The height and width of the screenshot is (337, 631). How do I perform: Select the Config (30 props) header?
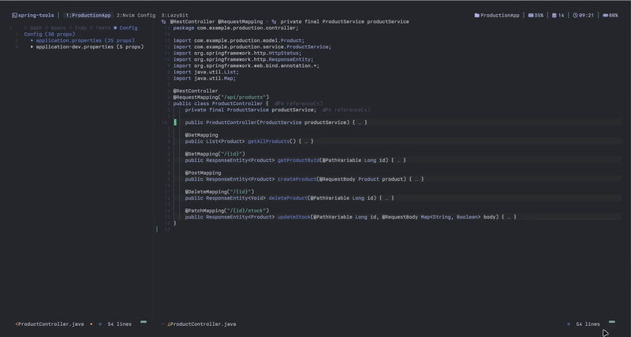50,34
